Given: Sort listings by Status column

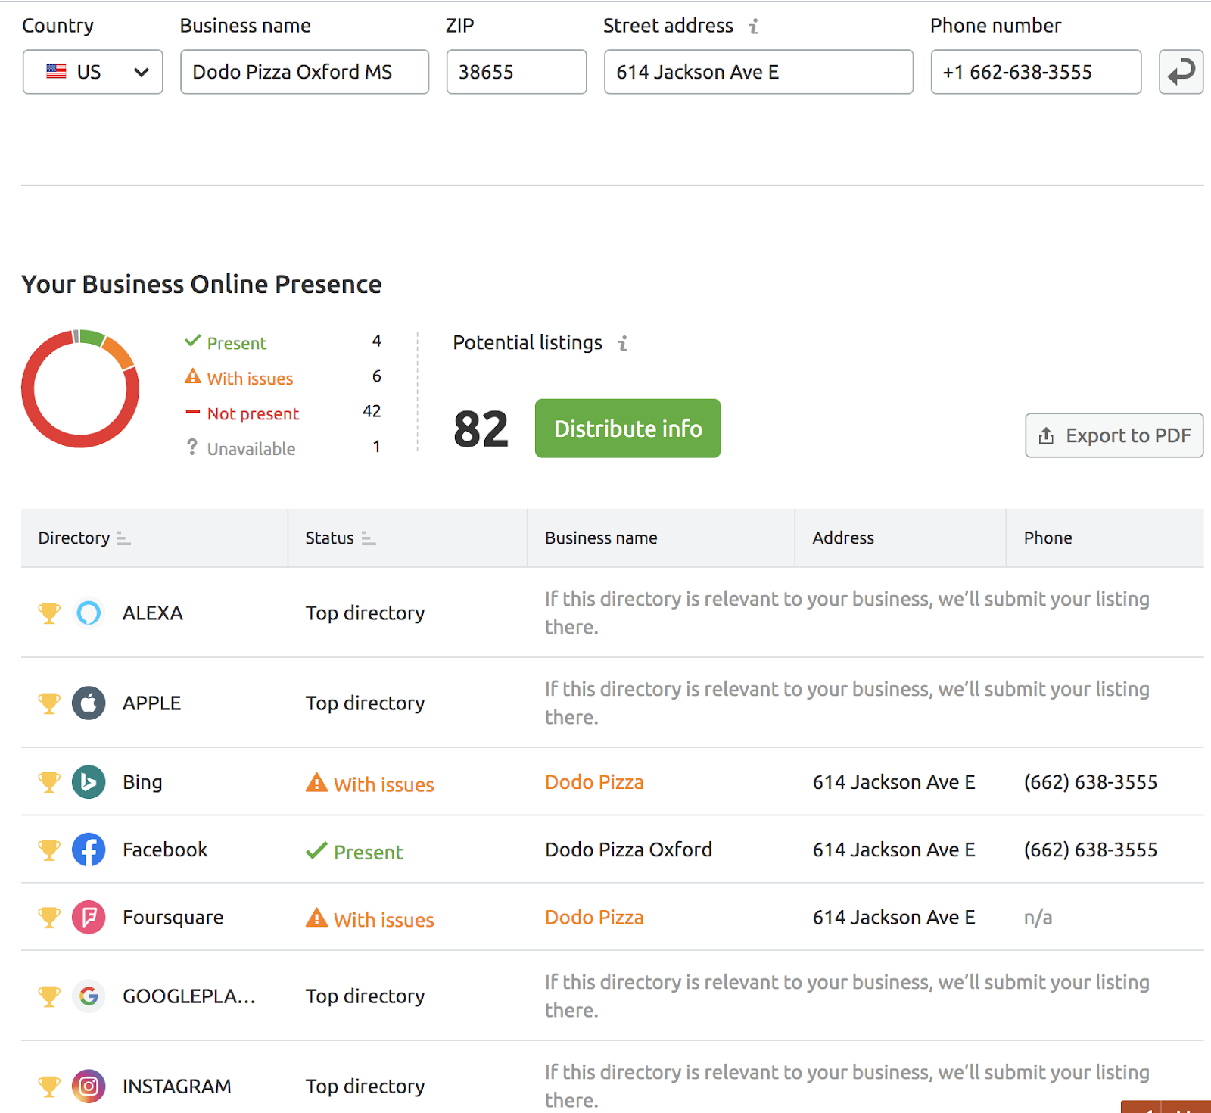Looking at the screenshot, I should coord(369,539).
